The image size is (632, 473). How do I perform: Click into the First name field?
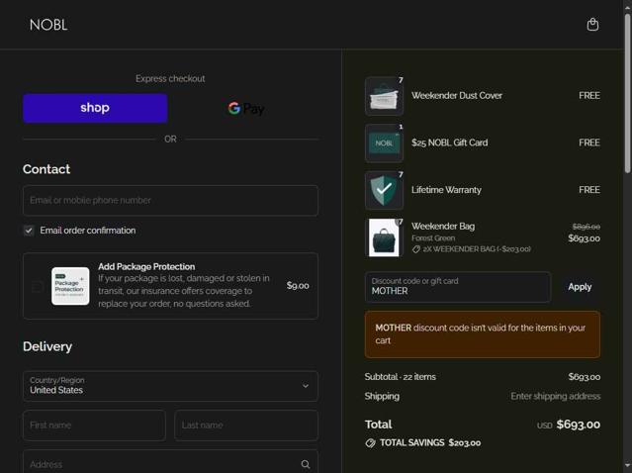tap(94, 426)
